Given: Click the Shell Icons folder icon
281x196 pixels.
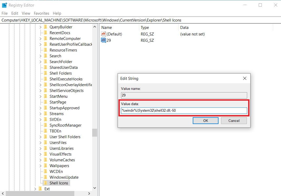Looking at the screenshot, I should [45, 183].
